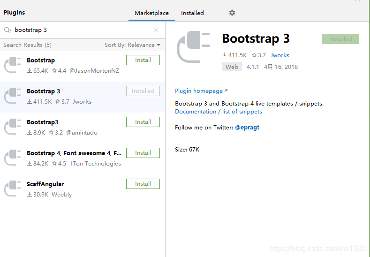Click the Search Results (5) label
The height and width of the screenshot is (257, 370).
(x=27, y=45)
